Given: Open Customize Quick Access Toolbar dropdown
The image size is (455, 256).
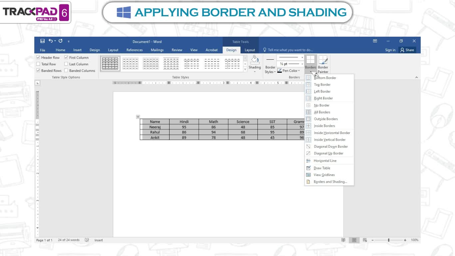Looking at the screenshot, I should [x=69, y=41].
